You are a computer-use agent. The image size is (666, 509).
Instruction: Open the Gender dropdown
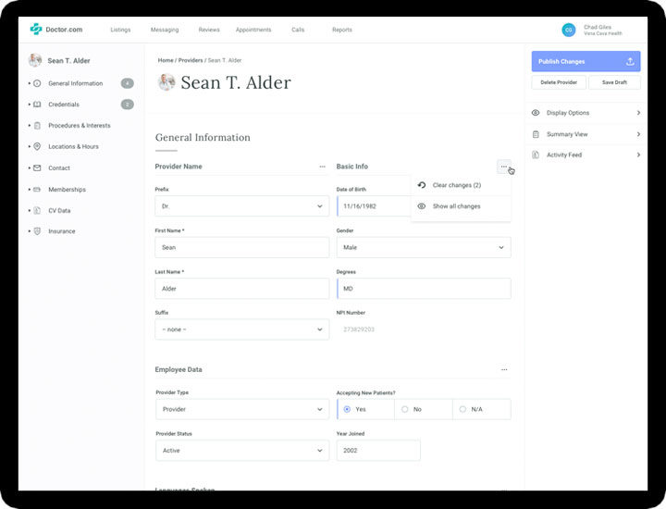tap(424, 247)
